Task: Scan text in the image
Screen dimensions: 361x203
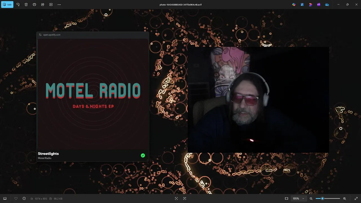Action: (x=185, y=198)
